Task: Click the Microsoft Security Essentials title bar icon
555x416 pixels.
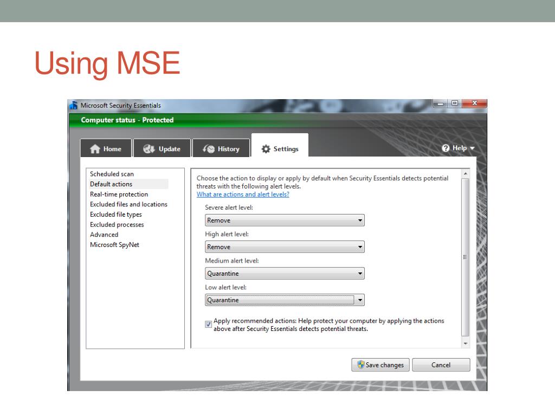Action: [74, 105]
